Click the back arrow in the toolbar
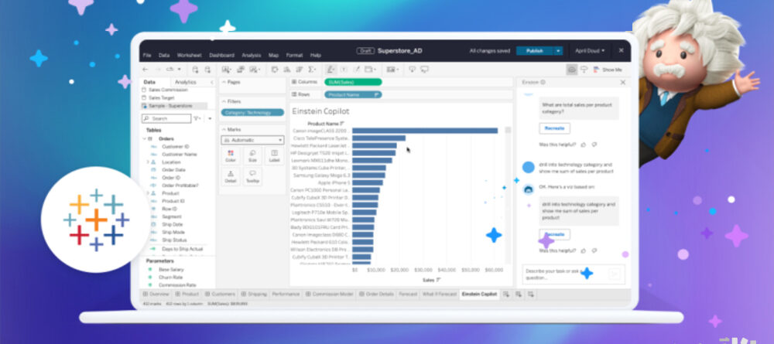This screenshot has width=774, height=344. 147,69
